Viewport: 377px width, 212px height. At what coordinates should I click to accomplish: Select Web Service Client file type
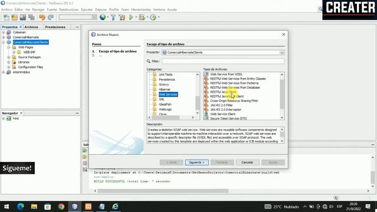click(223, 114)
